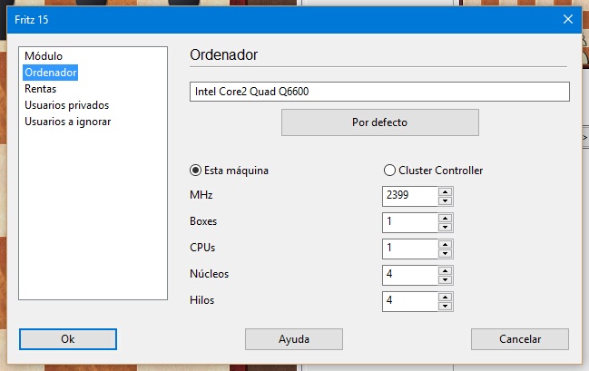
Task: Decrease the Hilos value with down arrow
Action: (445, 306)
